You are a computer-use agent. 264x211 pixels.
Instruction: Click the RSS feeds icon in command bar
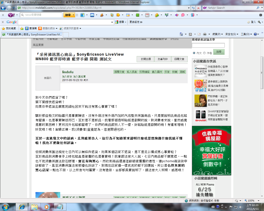point(191,34)
